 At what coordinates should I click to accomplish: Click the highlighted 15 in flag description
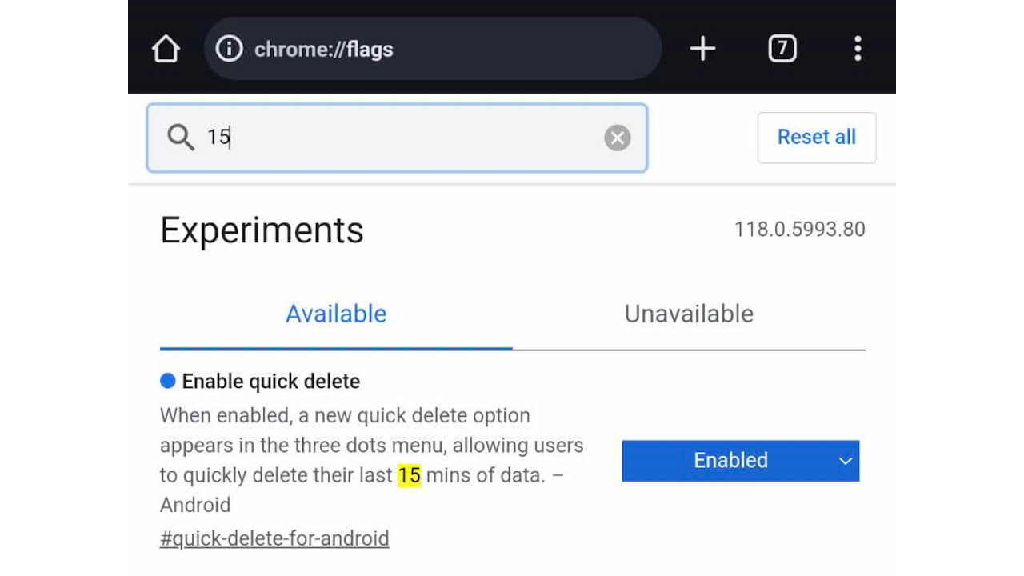[407, 474]
